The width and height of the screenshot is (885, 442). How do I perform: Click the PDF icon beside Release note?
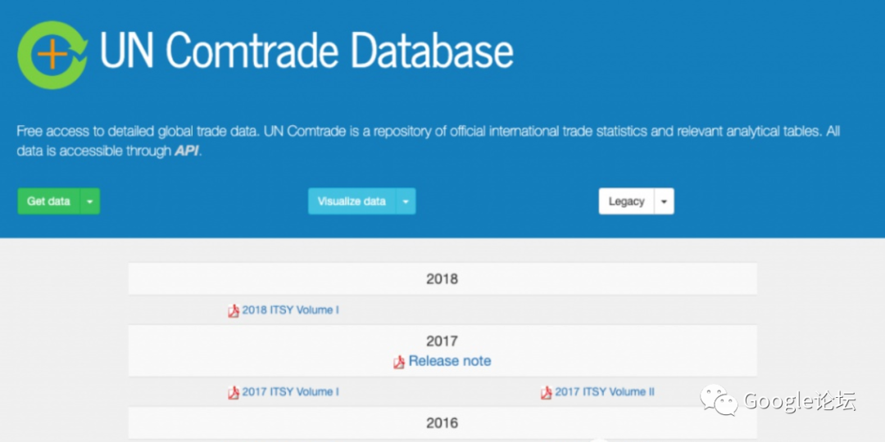click(x=399, y=362)
